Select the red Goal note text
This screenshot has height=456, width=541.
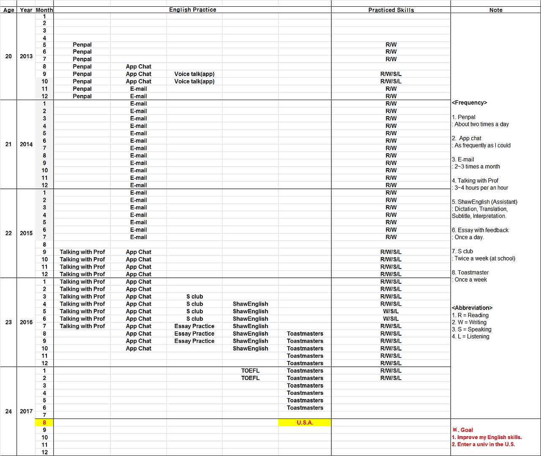(x=463, y=430)
